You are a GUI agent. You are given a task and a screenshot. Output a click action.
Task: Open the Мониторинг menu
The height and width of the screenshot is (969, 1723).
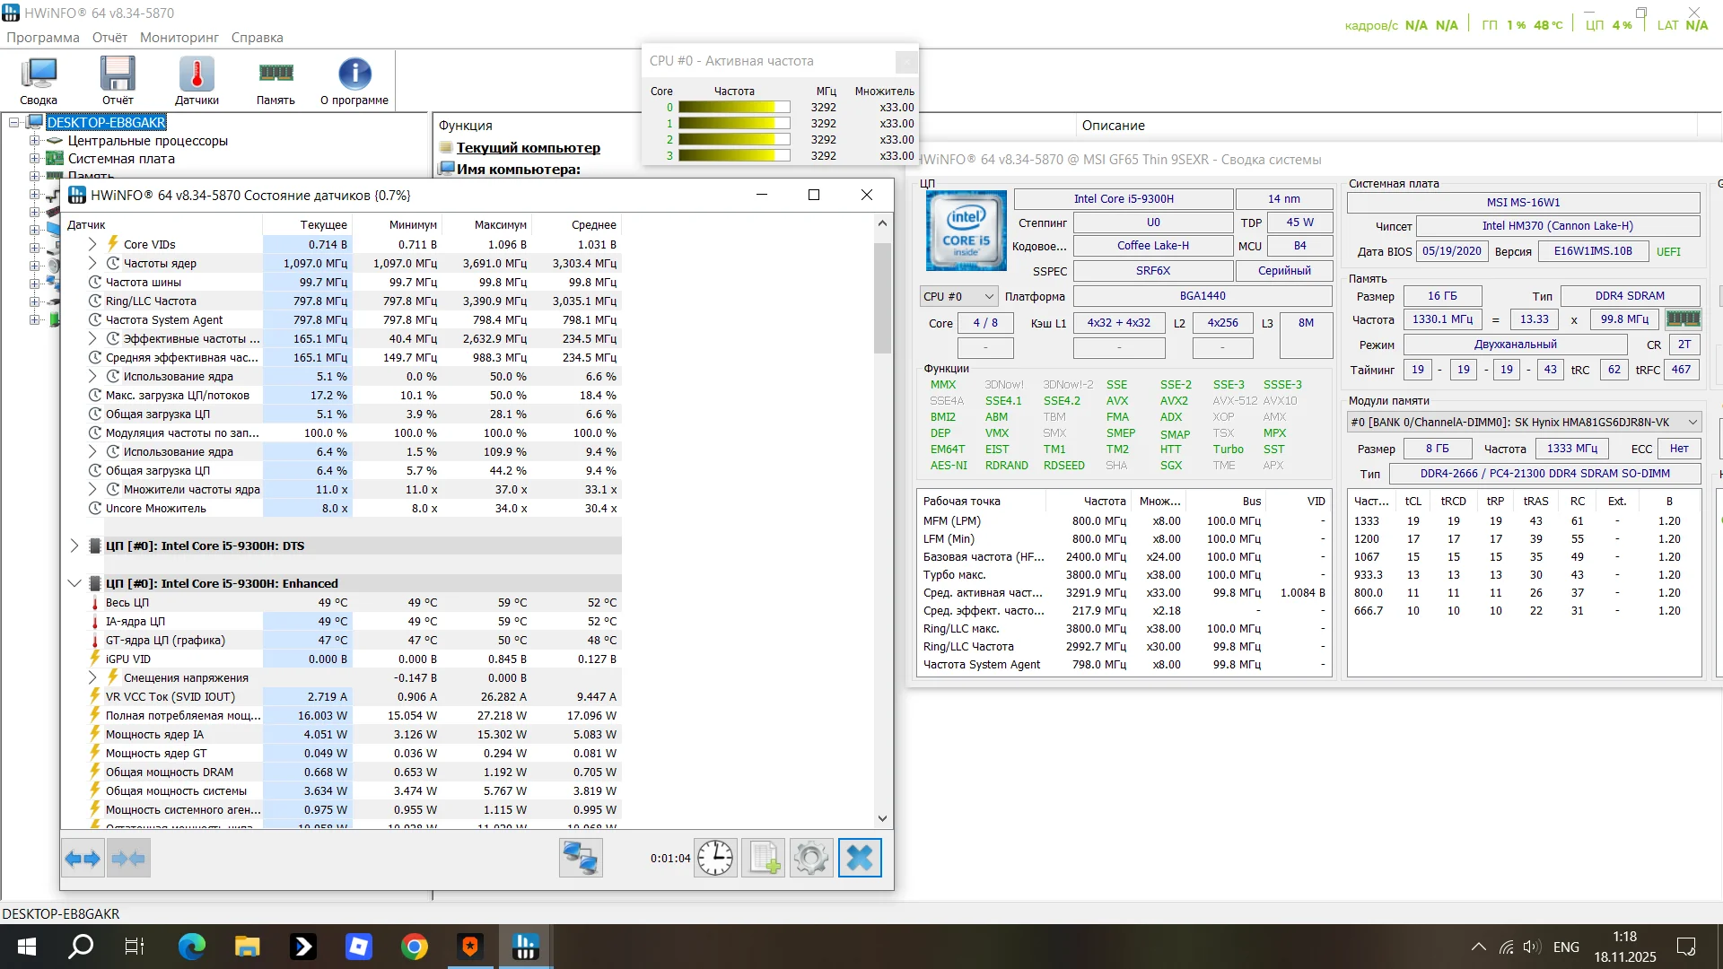179,38
